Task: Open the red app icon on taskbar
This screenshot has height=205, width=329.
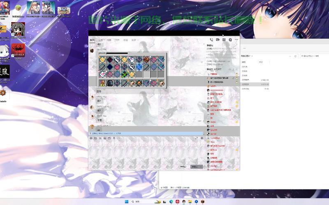Action: pos(178,202)
